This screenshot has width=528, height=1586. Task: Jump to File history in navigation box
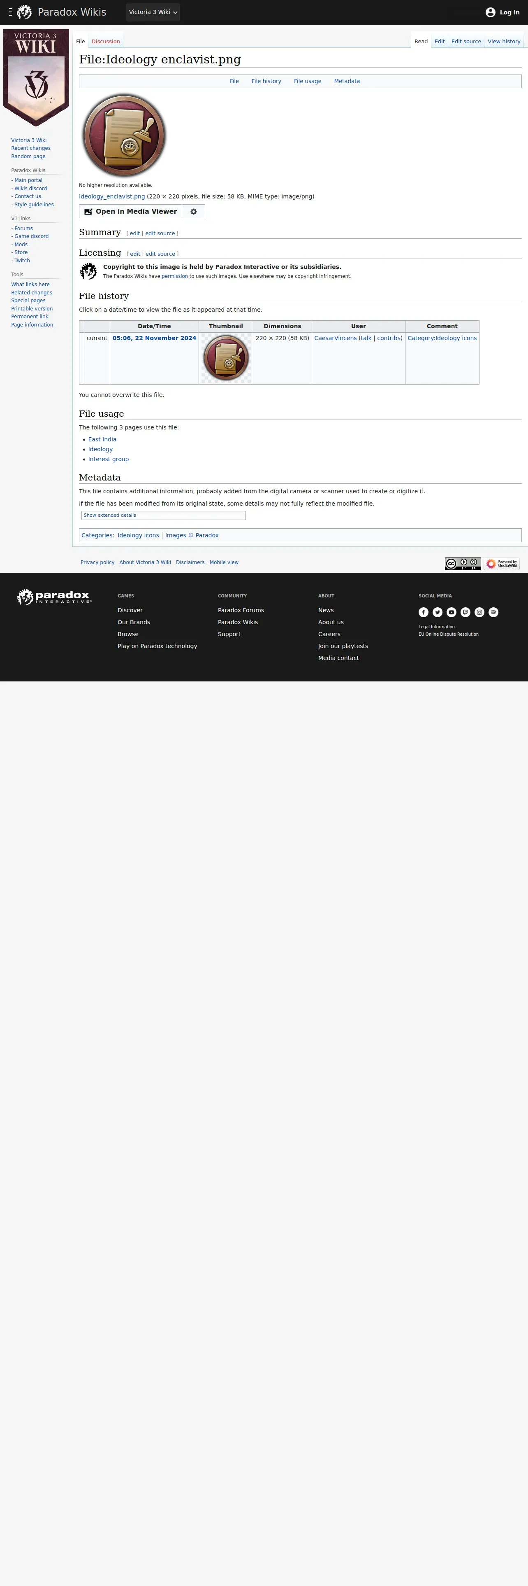click(266, 81)
